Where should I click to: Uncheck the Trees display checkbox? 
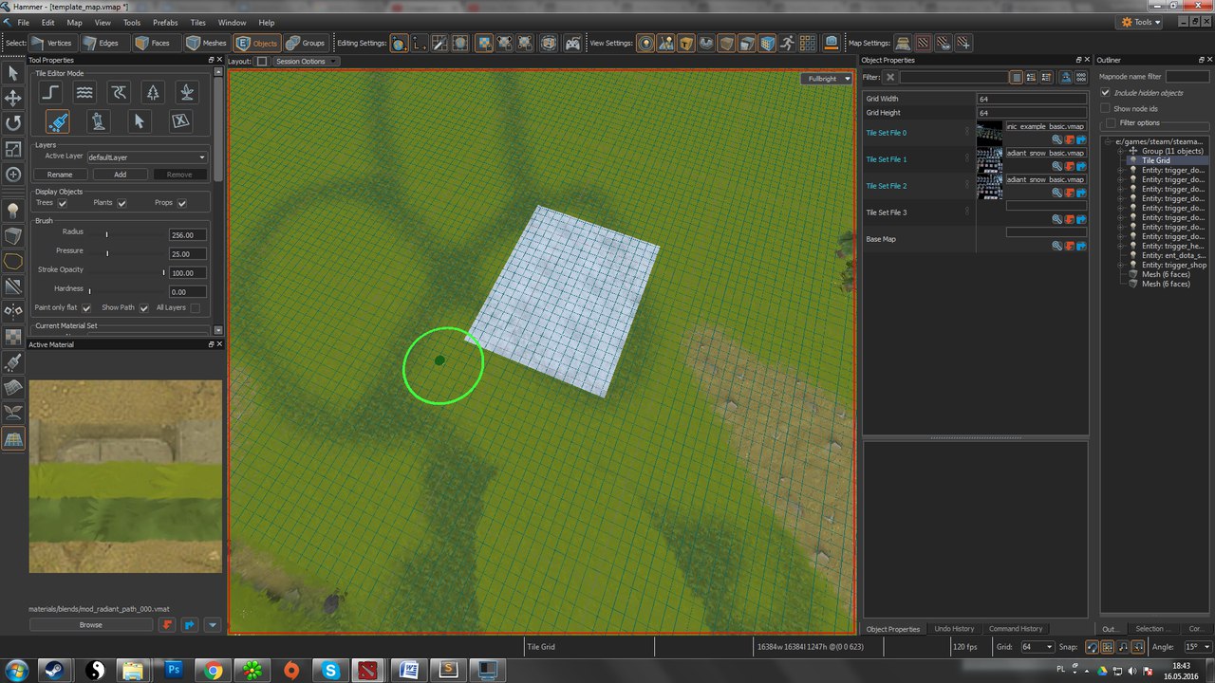point(62,203)
